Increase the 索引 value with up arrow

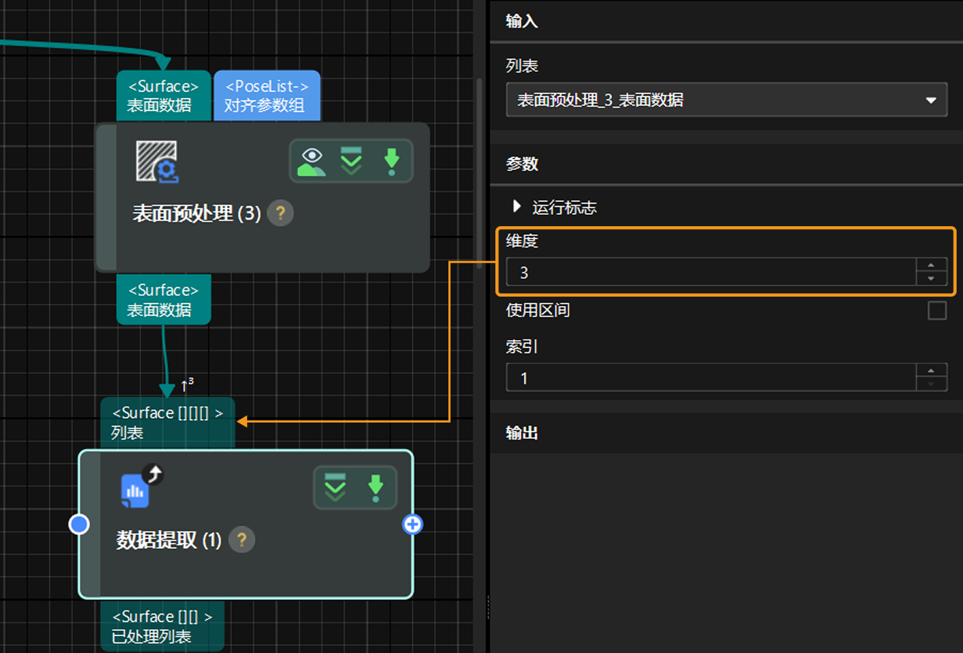pyautogui.click(x=931, y=371)
